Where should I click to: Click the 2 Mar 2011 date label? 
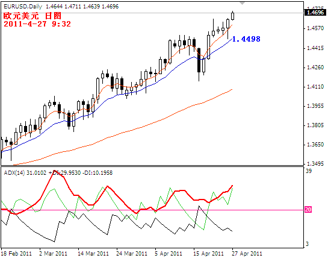[53, 253]
